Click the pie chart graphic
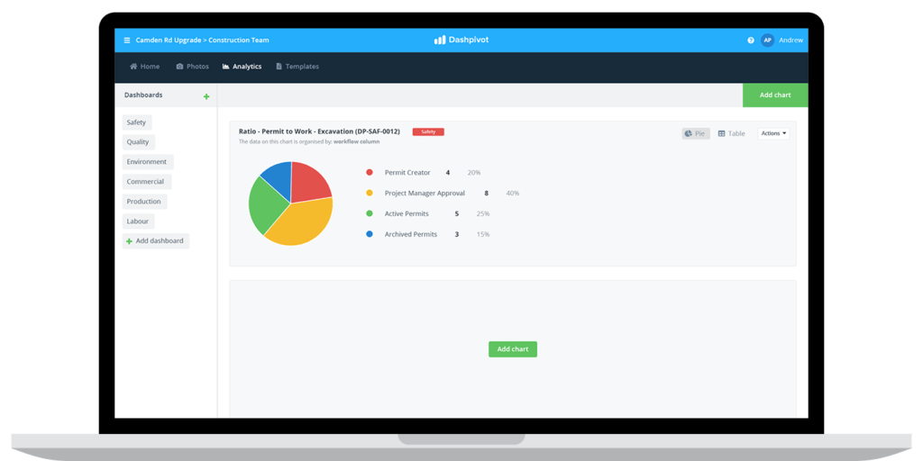 click(x=290, y=203)
